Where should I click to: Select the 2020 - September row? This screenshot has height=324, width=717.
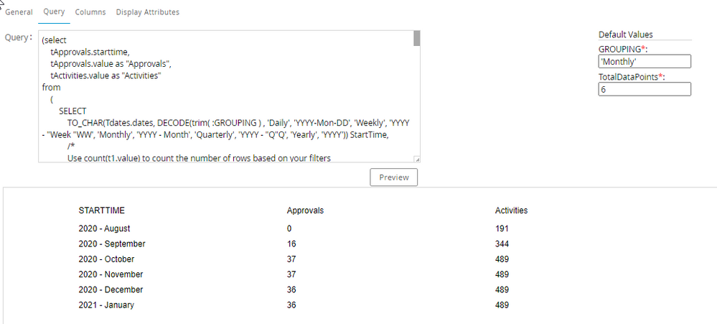111,244
